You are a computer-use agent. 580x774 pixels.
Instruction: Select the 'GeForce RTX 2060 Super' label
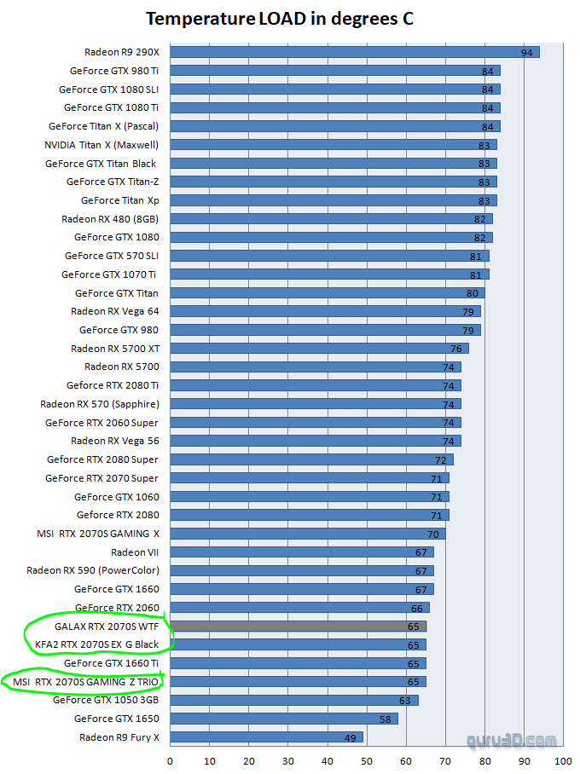tap(101, 423)
